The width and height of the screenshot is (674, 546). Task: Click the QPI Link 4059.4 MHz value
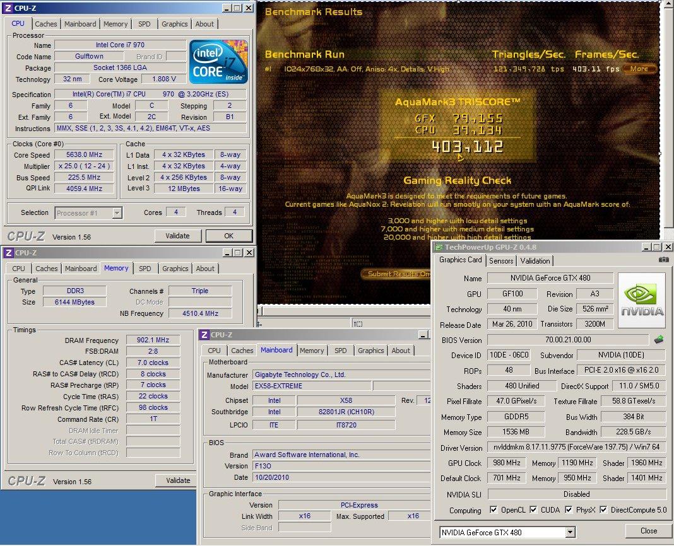point(85,188)
